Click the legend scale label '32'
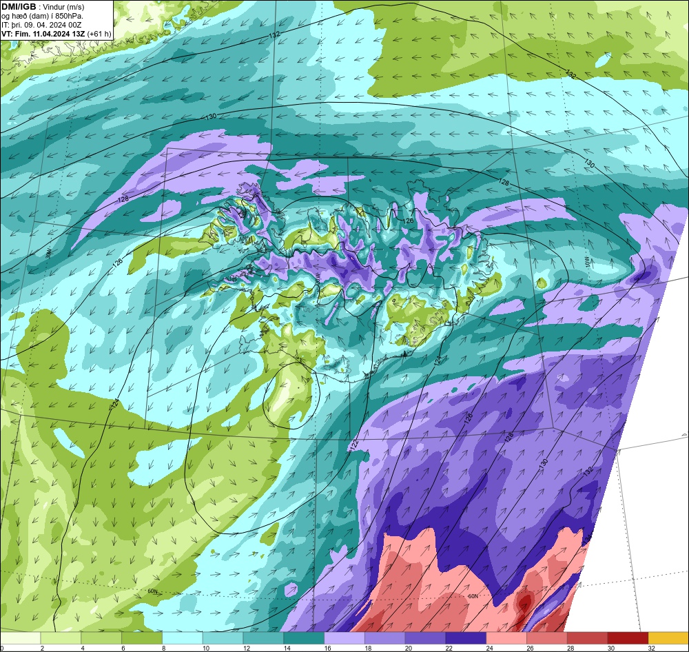 point(652,648)
